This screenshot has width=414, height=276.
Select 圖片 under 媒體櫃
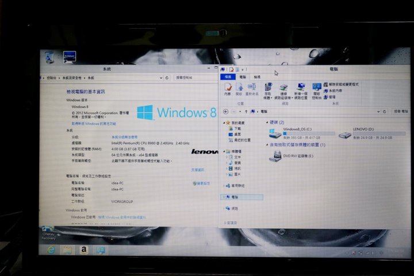235,174
